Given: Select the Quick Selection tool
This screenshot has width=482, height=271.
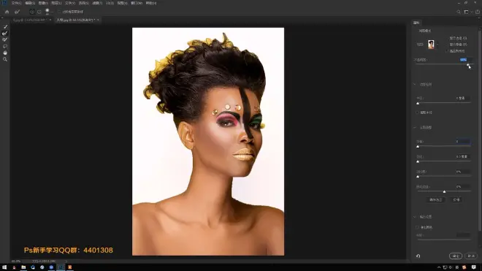Looking at the screenshot, I should (5, 27).
